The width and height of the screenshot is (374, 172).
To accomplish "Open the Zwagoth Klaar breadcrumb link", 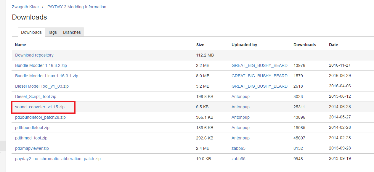I will tap(26, 7).
